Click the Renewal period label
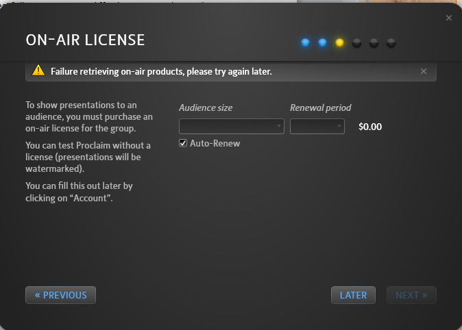This screenshot has width=462, height=330. [x=321, y=107]
